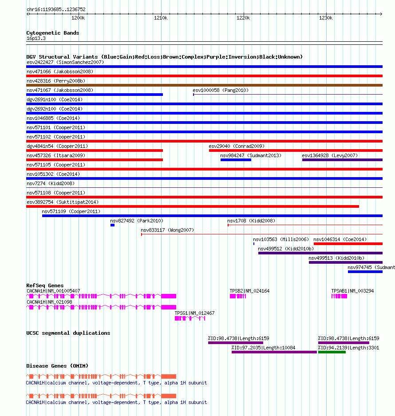The height and width of the screenshot is (416, 395).
Task: Select the %ID:97.2035 Length:10084 duplication bar
Action: click(274, 352)
